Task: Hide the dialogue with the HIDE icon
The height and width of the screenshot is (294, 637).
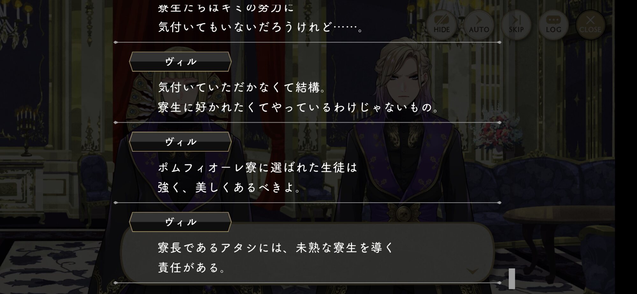Action: [441, 25]
